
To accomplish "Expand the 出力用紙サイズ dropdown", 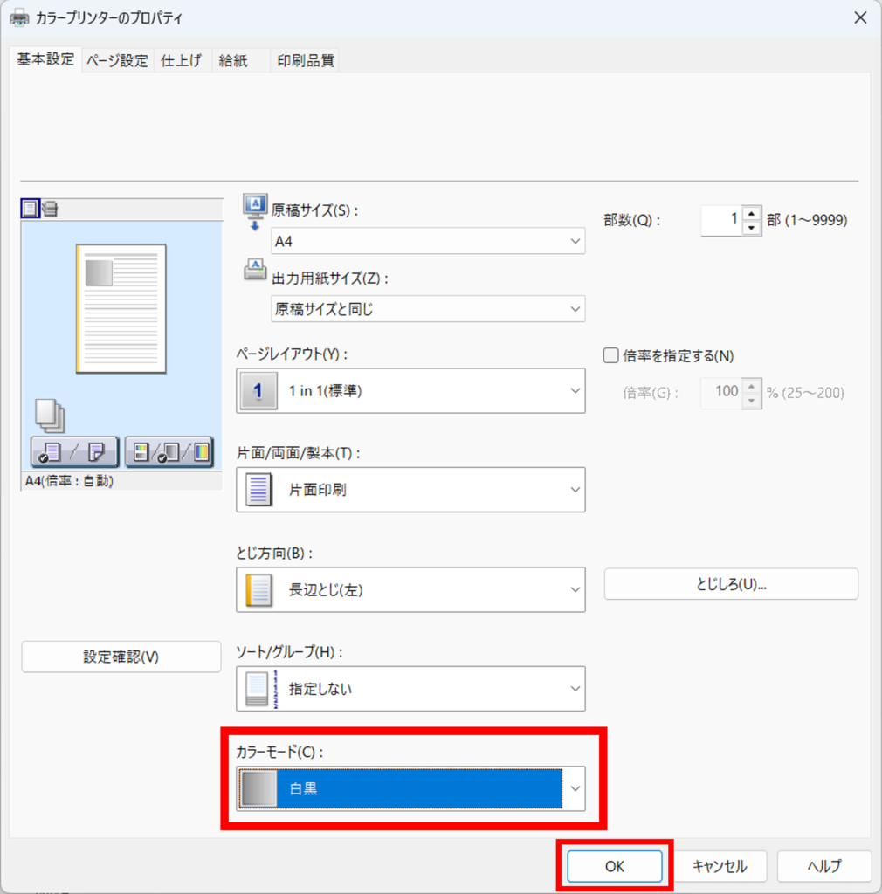I will (x=428, y=308).
